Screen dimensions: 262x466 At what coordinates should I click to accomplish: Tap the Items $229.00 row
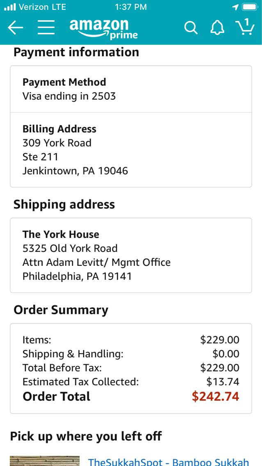tap(131, 340)
